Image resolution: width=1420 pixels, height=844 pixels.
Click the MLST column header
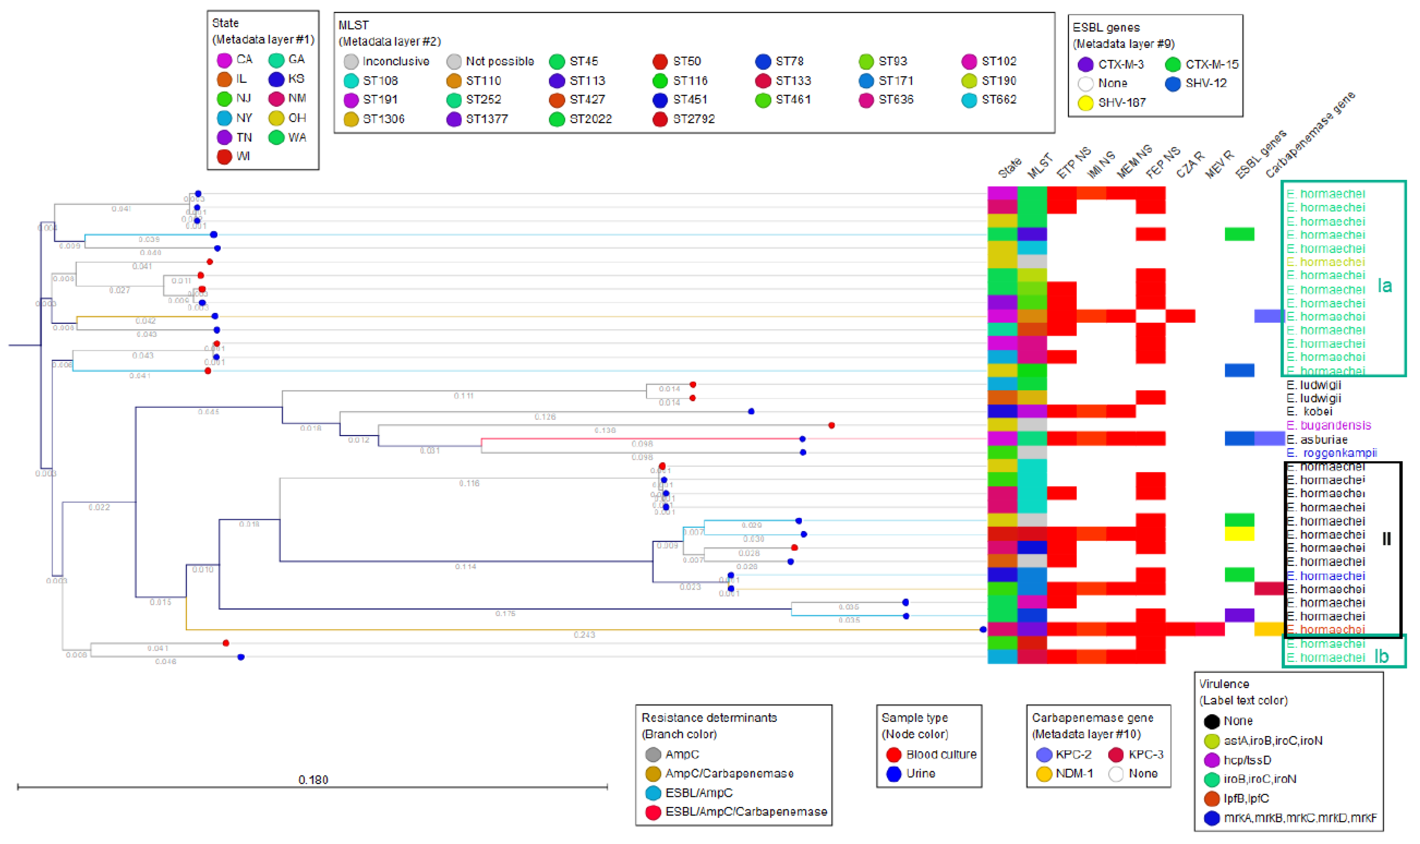tap(1040, 167)
